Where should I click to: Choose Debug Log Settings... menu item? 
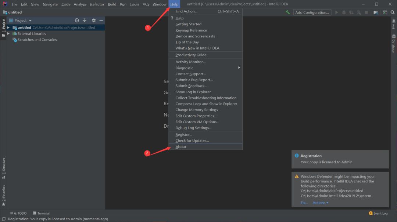coord(205,128)
